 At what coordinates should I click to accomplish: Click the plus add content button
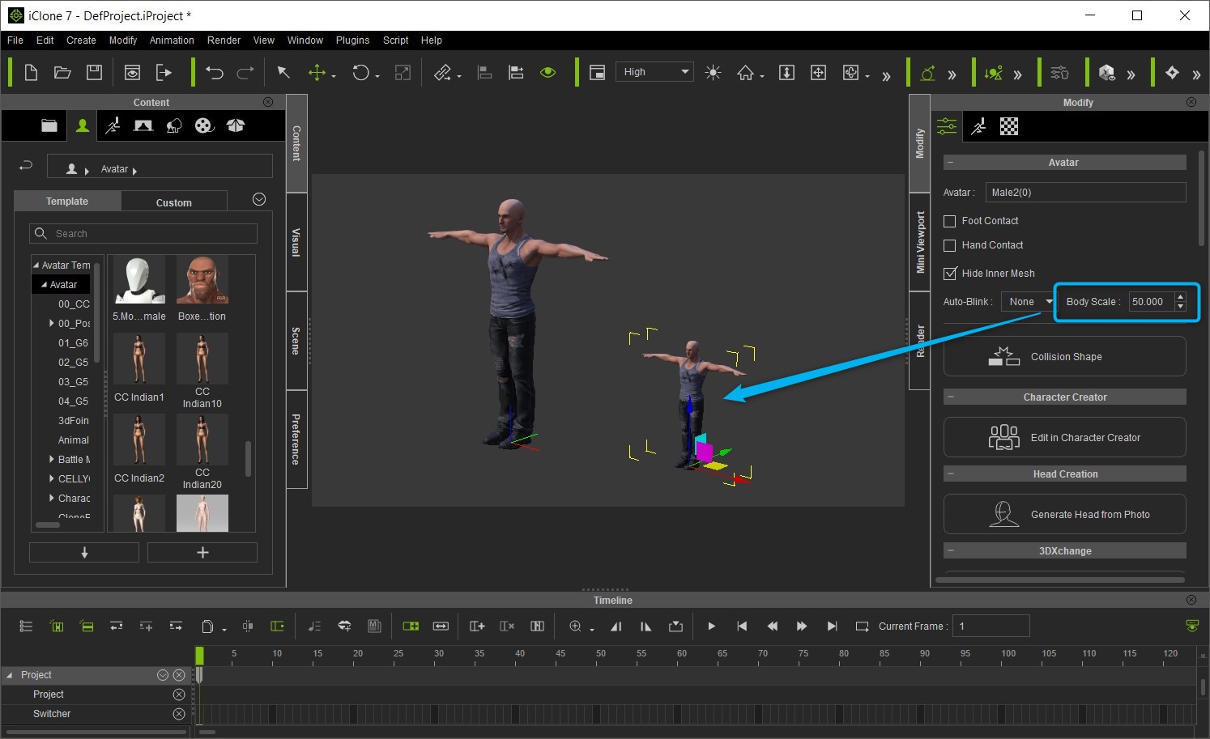coord(202,552)
